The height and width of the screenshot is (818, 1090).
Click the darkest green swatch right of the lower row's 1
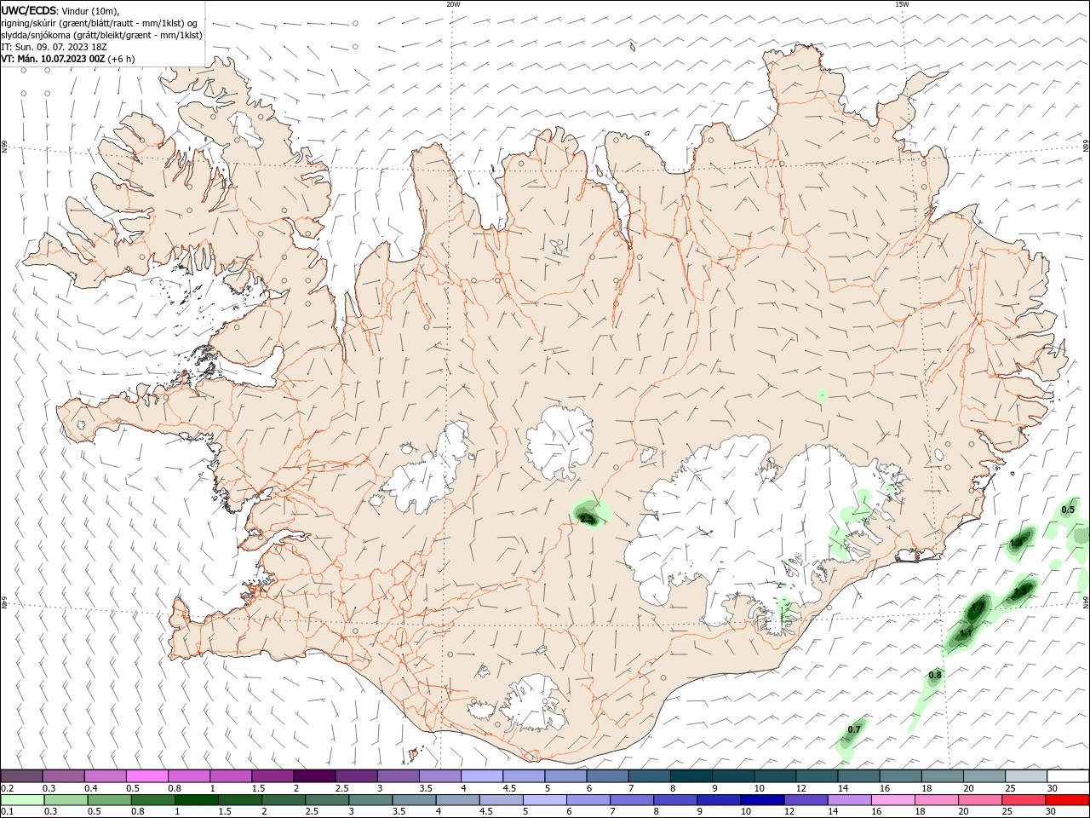198,800
